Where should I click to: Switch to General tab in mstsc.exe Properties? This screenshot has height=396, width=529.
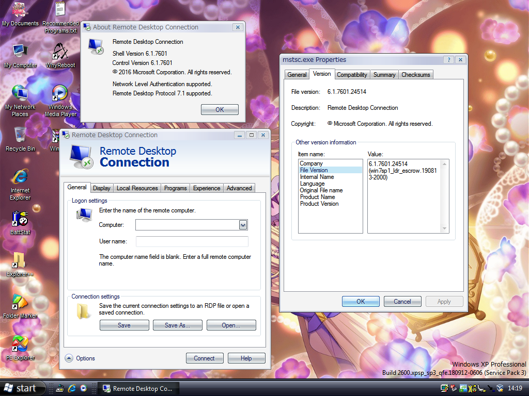click(297, 74)
